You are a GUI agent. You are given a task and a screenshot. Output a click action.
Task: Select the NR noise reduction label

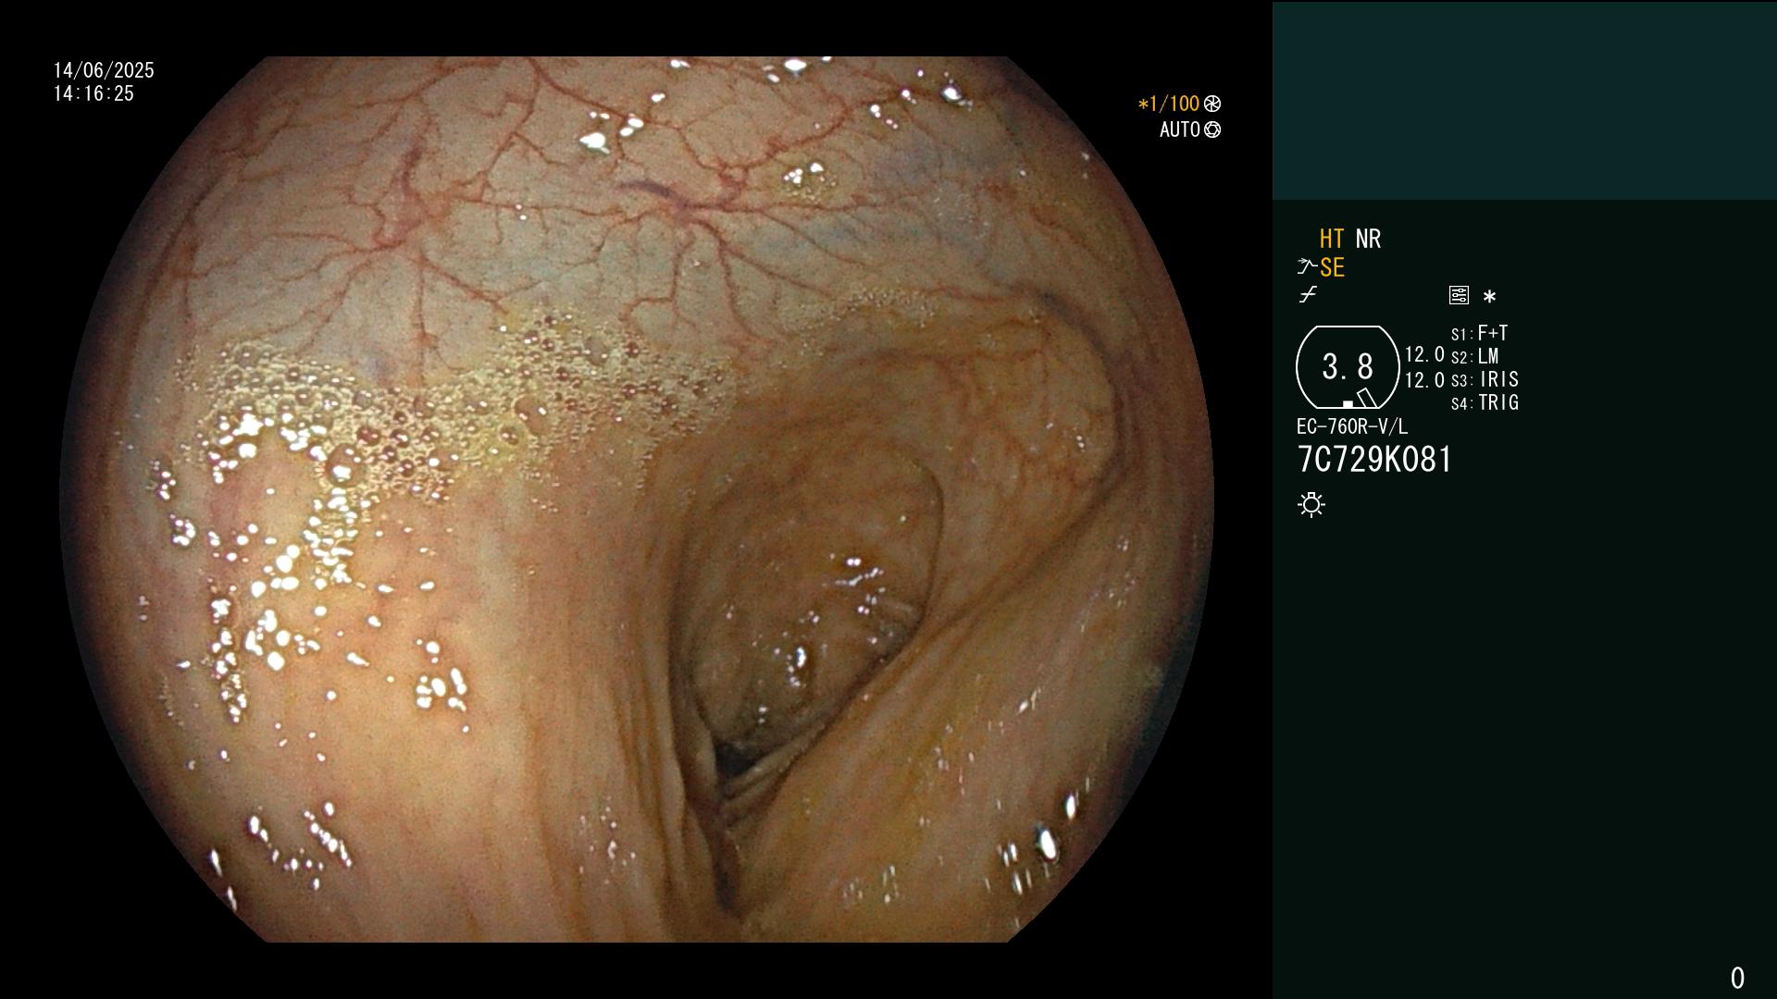(x=1368, y=240)
